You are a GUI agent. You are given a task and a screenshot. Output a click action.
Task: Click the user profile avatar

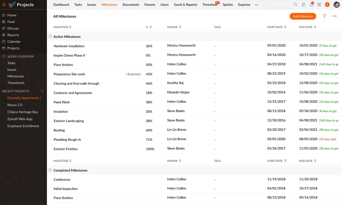point(336,5)
